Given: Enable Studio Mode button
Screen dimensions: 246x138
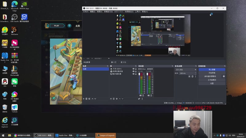Looking at the screenshot, I should tap(212, 80).
